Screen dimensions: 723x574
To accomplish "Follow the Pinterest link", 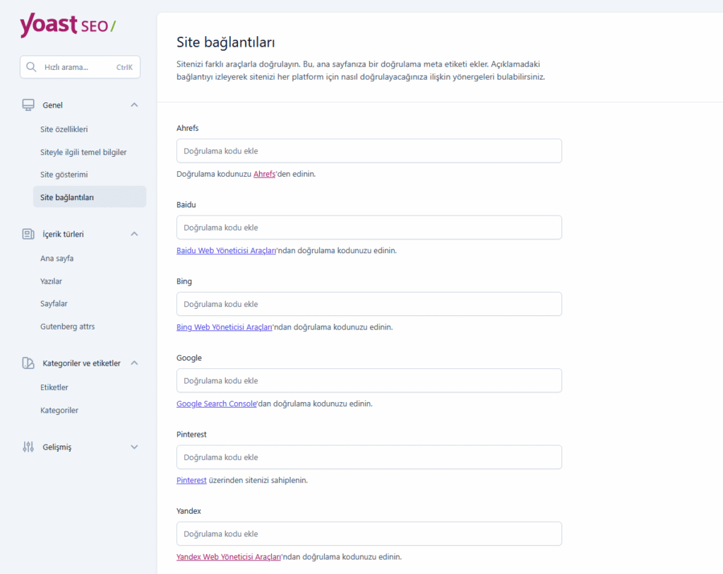I will (191, 480).
